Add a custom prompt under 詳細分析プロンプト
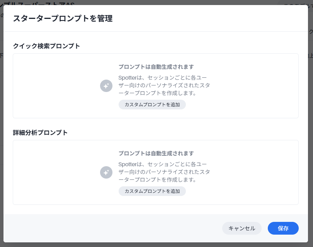This screenshot has height=247, width=313. point(152,191)
